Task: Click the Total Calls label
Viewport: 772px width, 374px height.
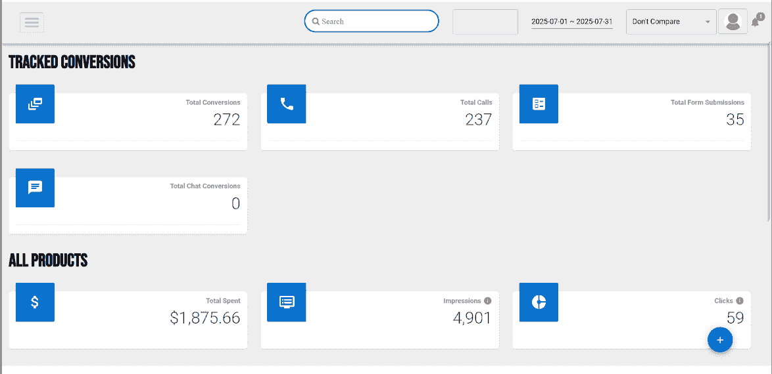Action: pos(476,103)
